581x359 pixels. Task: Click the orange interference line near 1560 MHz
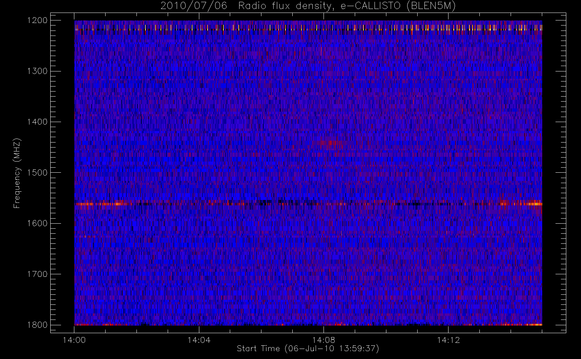tap(308, 204)
